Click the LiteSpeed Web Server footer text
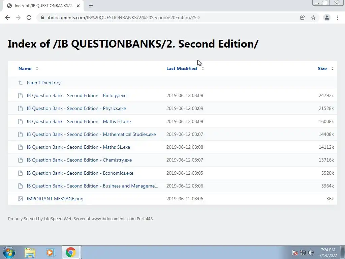Viewport: 345px width, 259px height. [x=80, y=219]
